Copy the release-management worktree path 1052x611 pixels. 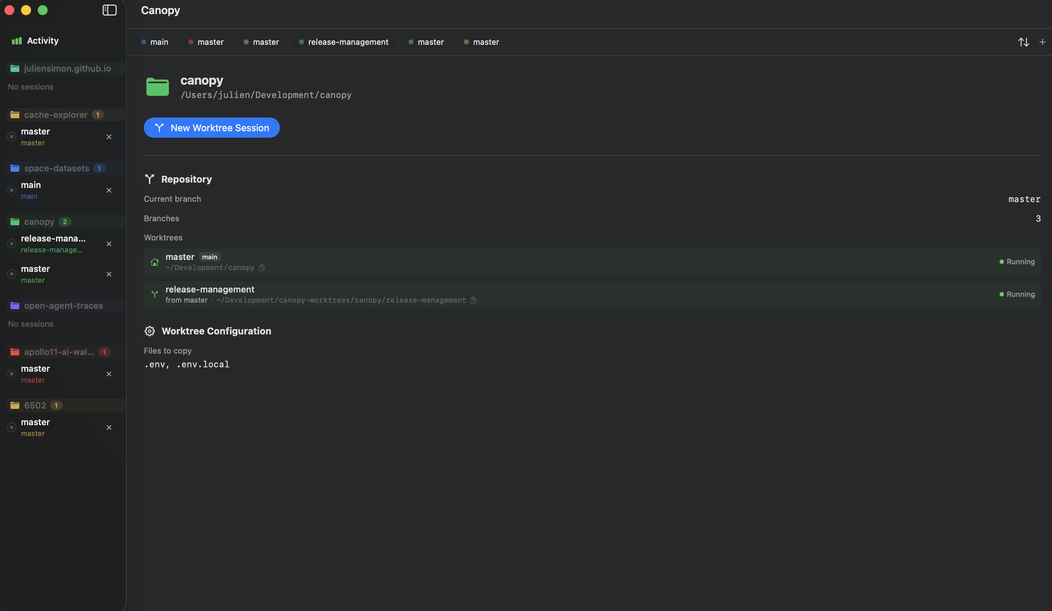(x=473, y=300)
